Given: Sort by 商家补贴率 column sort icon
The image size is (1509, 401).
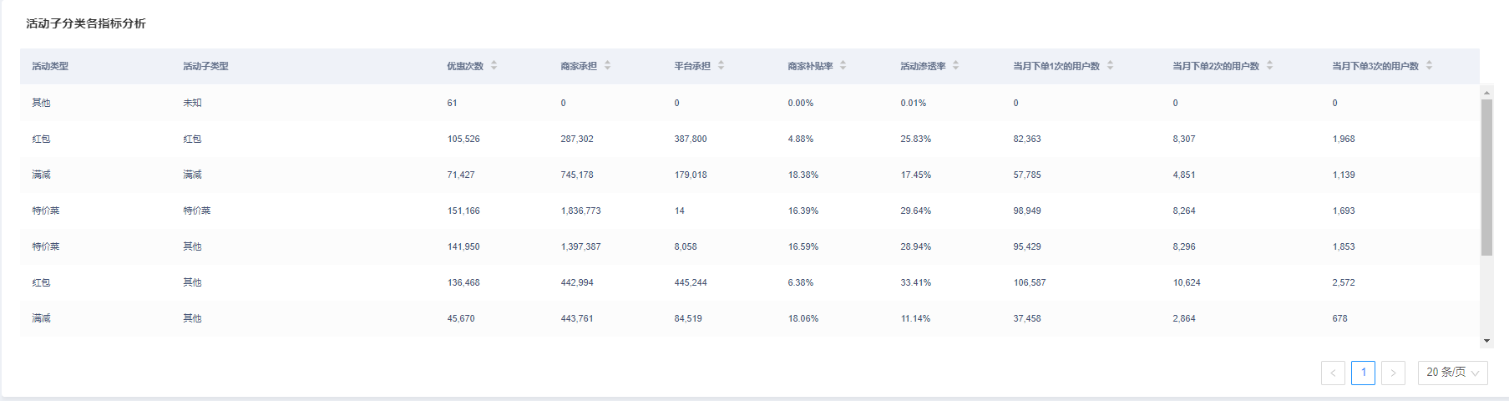Looking at the screenshot, I should click(843, 65).
